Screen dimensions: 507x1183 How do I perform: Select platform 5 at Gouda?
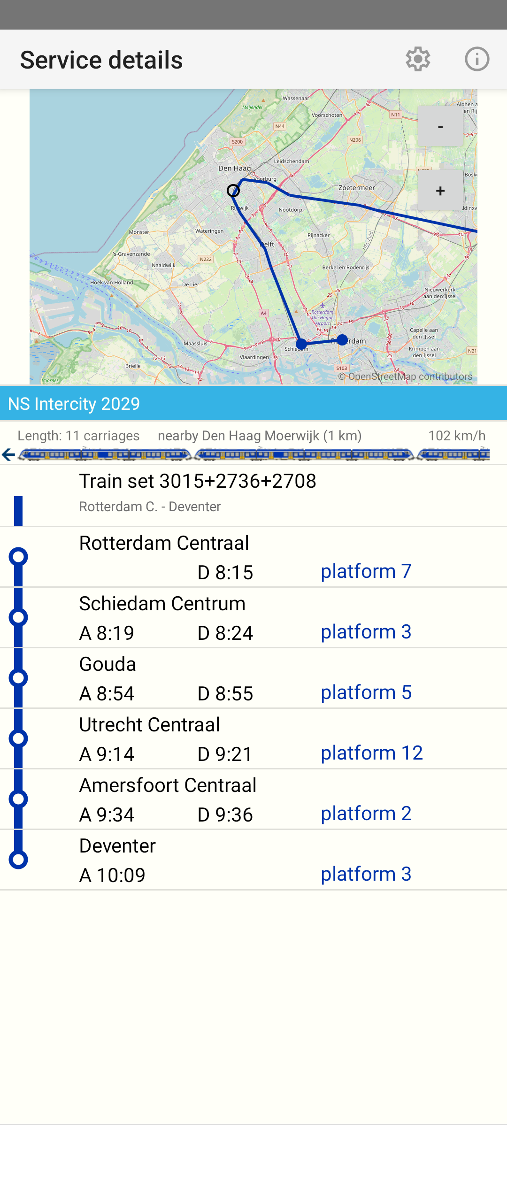point(366,692)
